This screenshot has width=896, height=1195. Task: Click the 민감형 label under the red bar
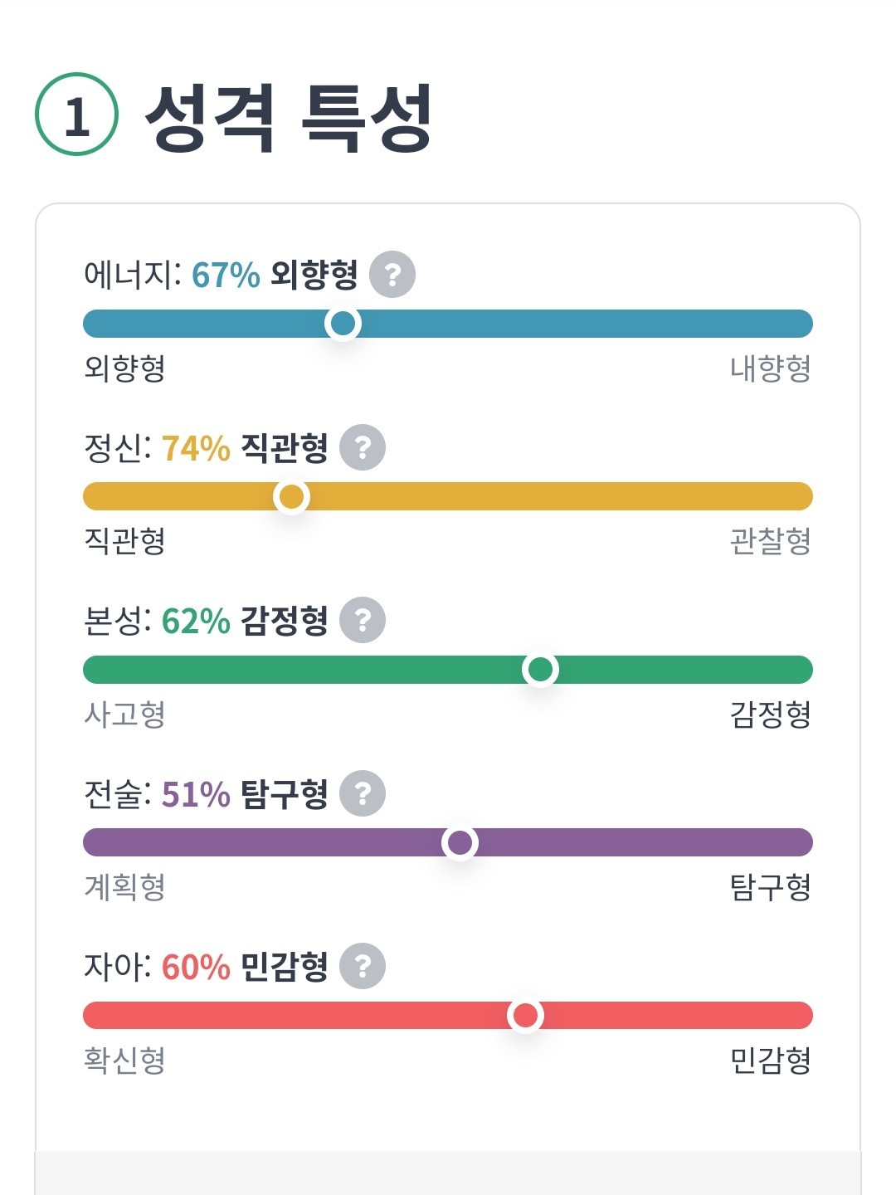[770, 1061]
